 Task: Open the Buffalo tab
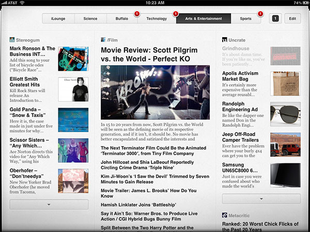(x=122, y=19)
